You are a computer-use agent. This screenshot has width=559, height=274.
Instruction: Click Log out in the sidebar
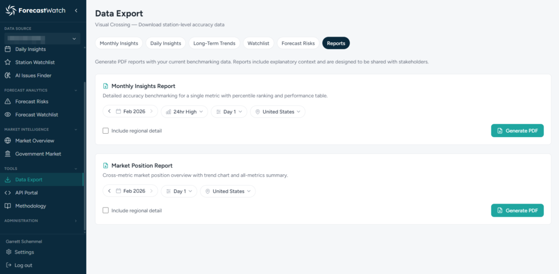(23, 265)
